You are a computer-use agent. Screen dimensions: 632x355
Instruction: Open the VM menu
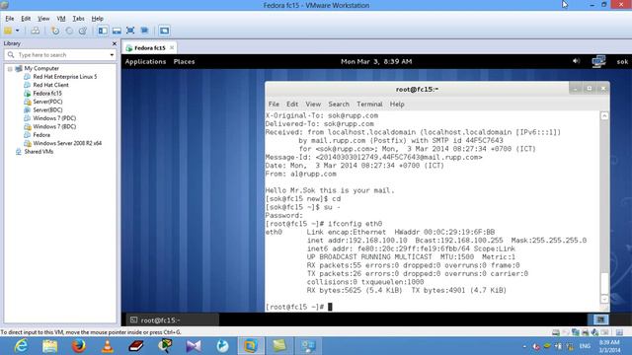tap(61, 19)
